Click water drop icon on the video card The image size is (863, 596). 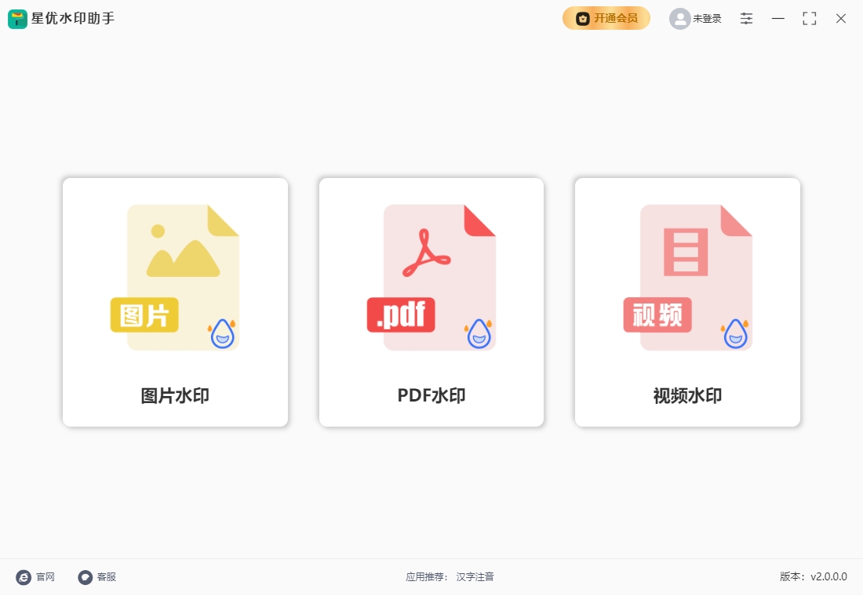pyautogui.click(x=735, y=333)
